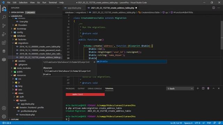
Task: Open the Accounts icon in activity bar
Action: (4, 108)
